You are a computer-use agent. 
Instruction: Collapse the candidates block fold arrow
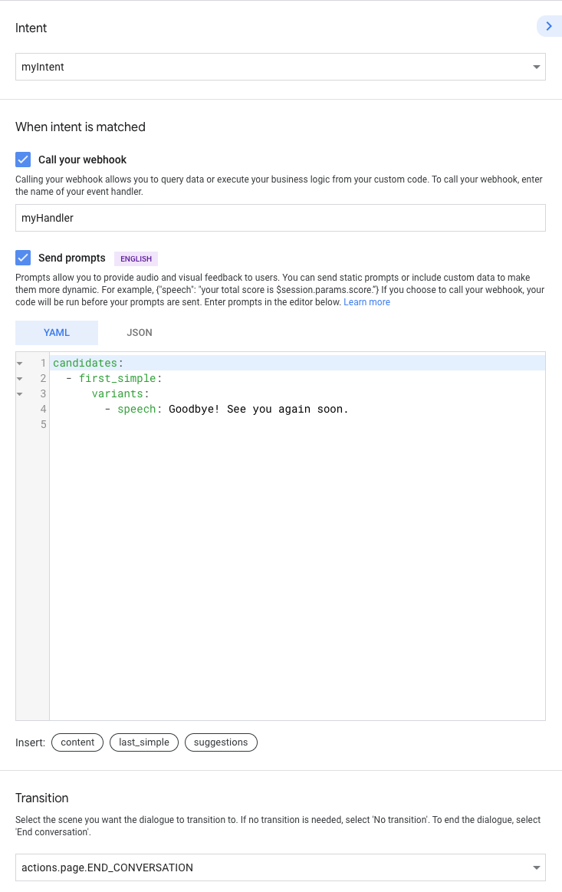point(20,363)
